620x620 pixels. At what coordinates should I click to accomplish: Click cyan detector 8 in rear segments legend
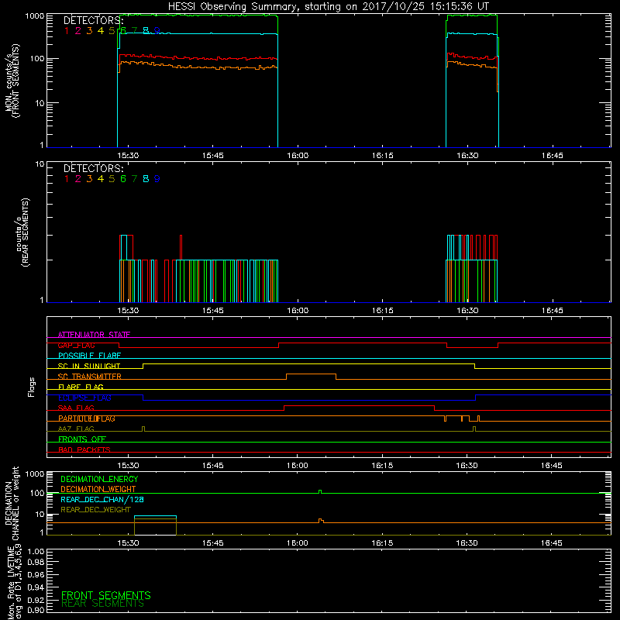click(146, 179)
